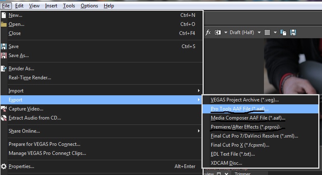Open the Tools menu

[69, 6]
